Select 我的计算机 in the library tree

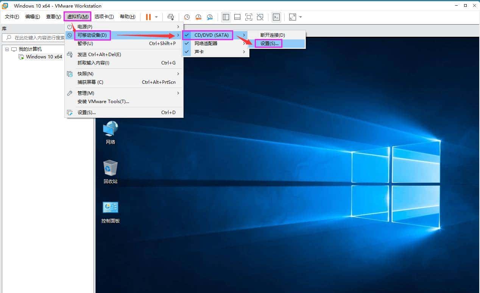pos(30,49)
